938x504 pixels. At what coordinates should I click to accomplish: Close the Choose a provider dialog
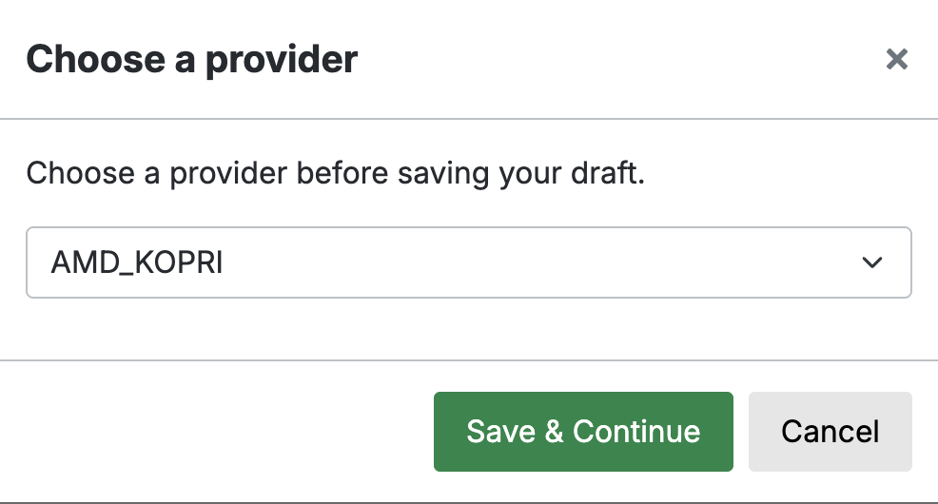click(x=896, y=60)
